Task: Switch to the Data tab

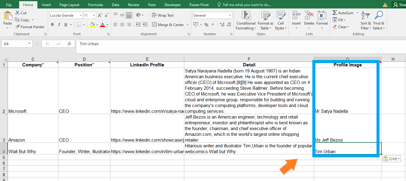Action: click(x=116, y=5)
